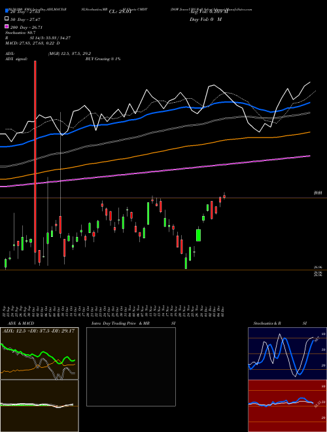Viewport: 327px width, 432px height.
Task: Click the 'SI 14/3: 55.33 / 54.27' reading
Action: point(50,38)
